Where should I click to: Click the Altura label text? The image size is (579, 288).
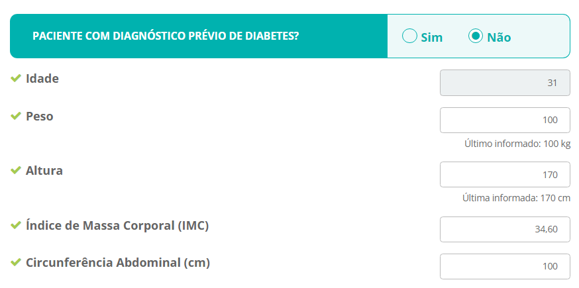pyautogui.click(x=44, y=171)
